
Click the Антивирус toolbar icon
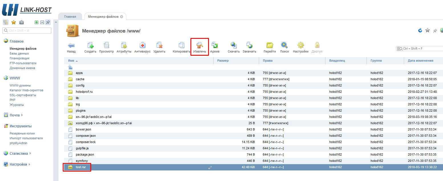tap(142, 45)
